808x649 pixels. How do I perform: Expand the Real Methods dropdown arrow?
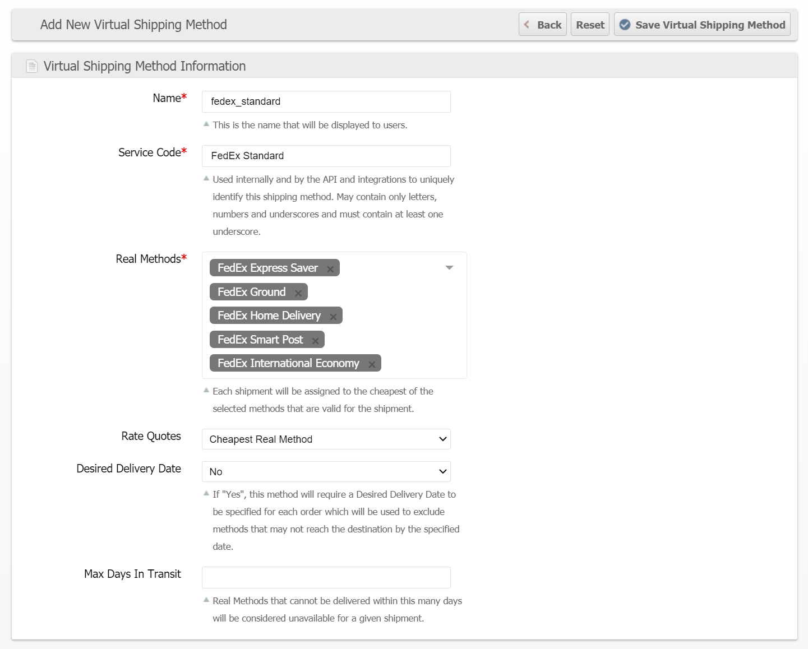pyautogui.click(x=449, y=268)
